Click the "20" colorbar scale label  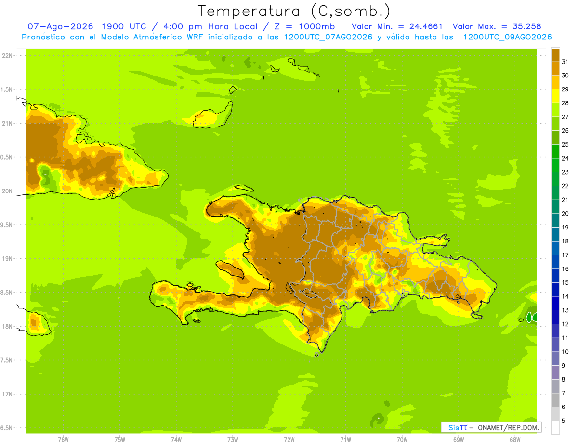[565, 214]
